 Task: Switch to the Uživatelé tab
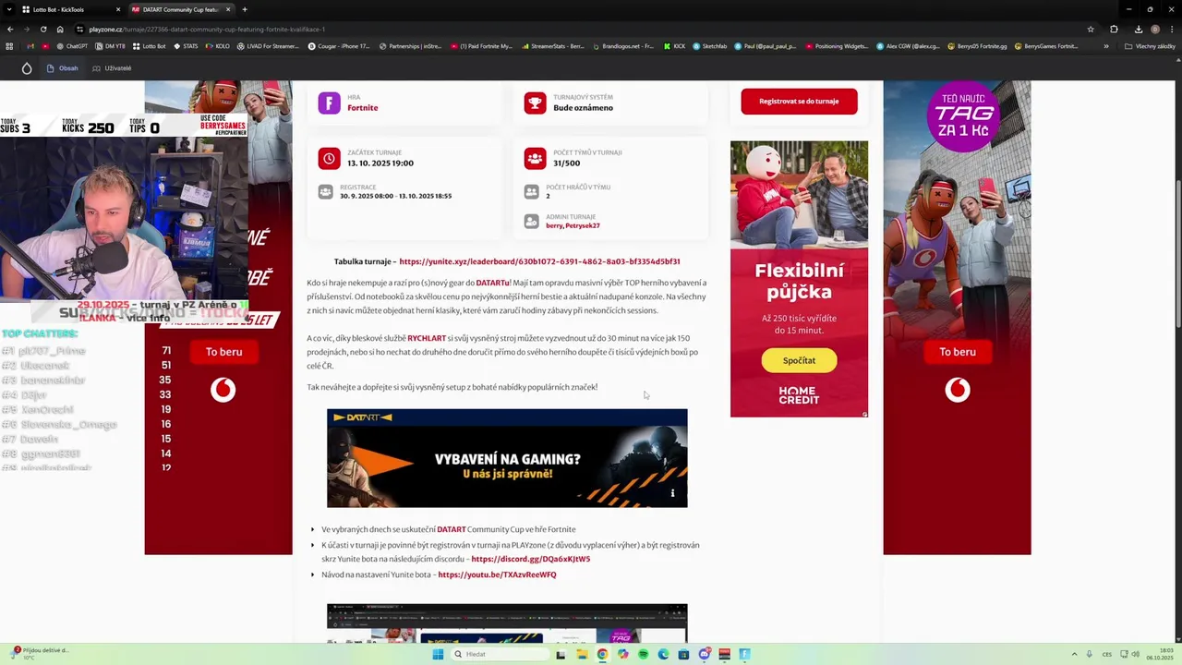(112, 68)
